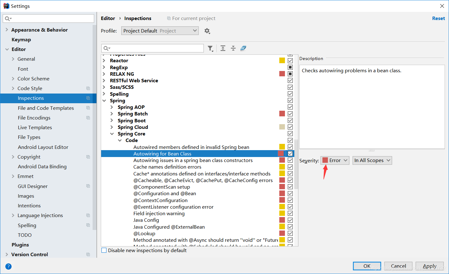The height and width of the screenshot is (274, 449).
Task: Expand all inspection tree nodes icon
Action: click(223, 48)
